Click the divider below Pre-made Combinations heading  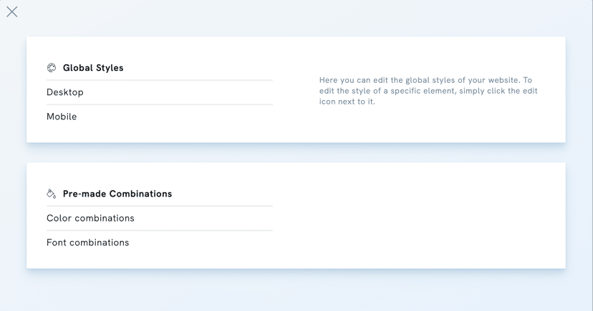tap(160, 206)
